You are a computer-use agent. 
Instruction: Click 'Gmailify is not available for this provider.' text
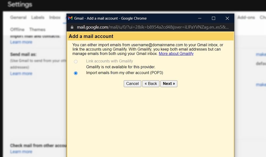coord(121,67)
